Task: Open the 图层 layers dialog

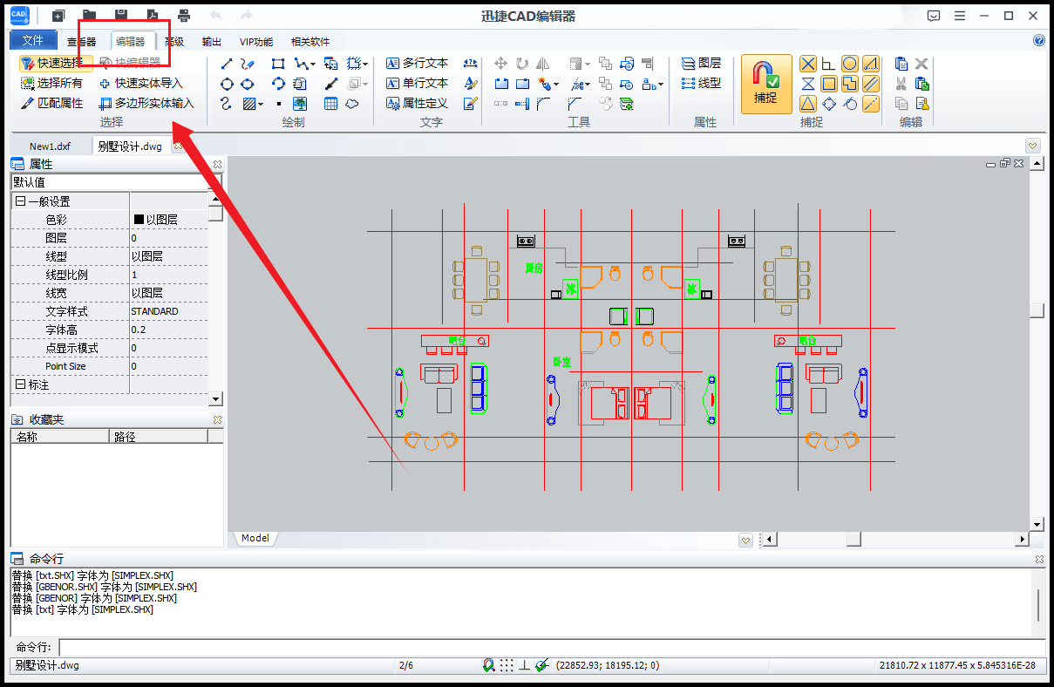Action: click(x=701, y=64)
